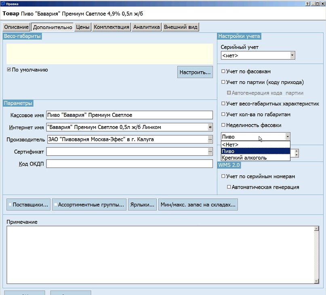Click spinner up arrow behind dropdown list

coord(297,151)
